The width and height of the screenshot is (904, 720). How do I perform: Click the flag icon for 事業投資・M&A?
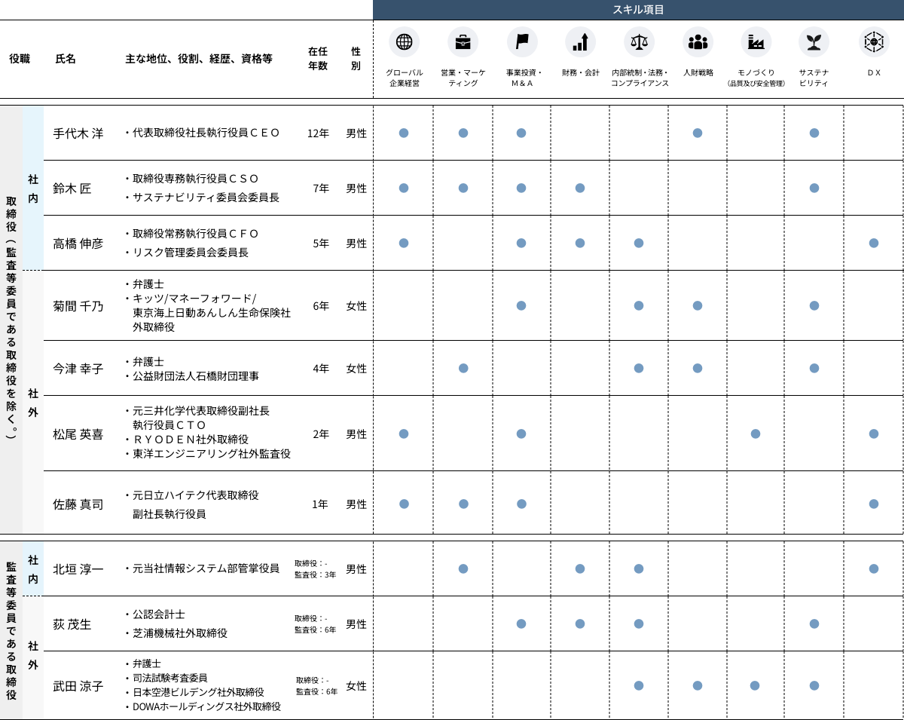(x=521, y=42)
